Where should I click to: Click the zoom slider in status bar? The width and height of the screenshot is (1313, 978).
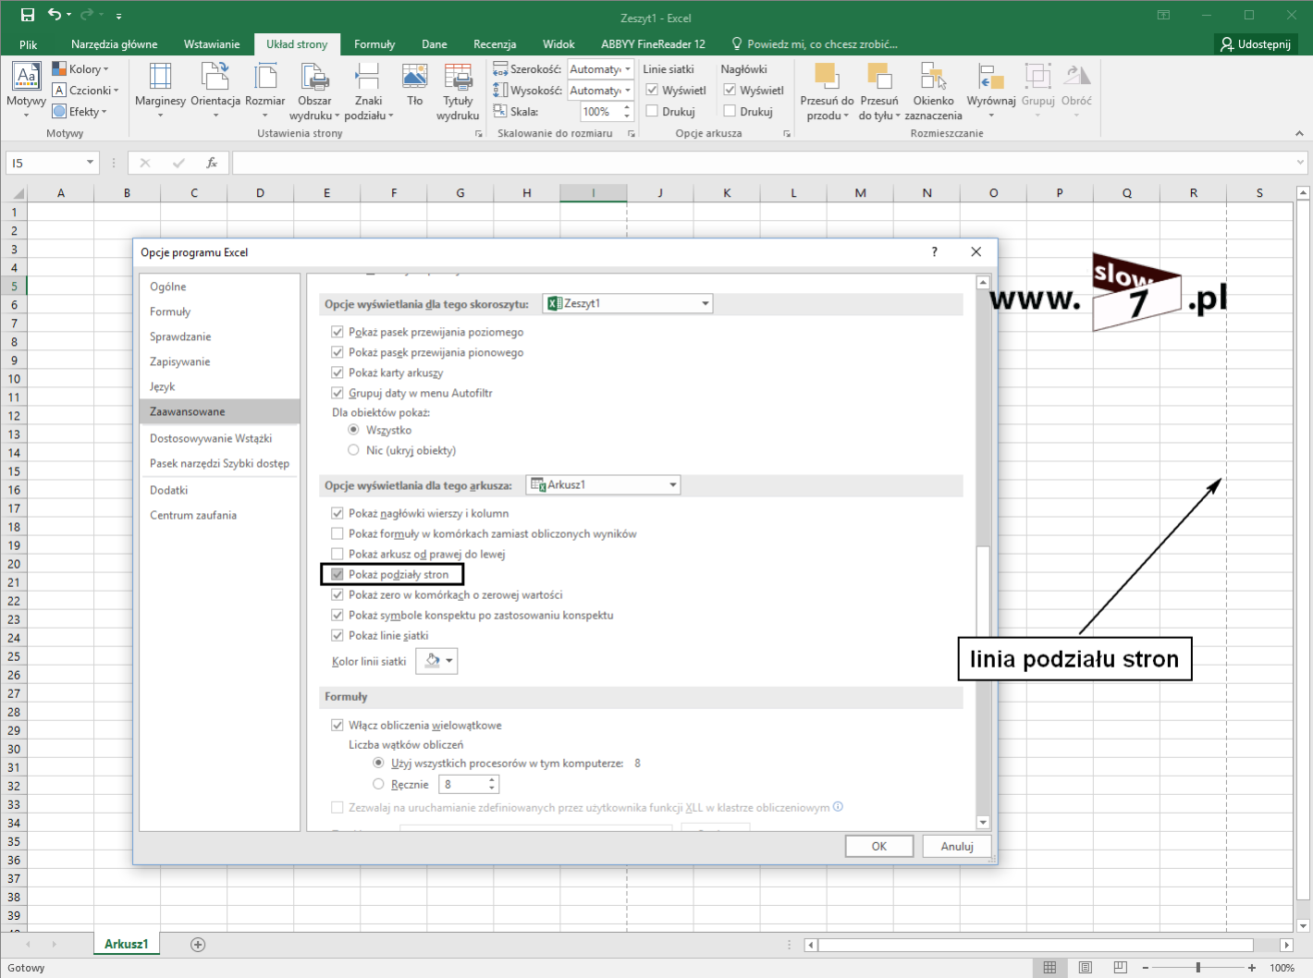point(1198,968)
